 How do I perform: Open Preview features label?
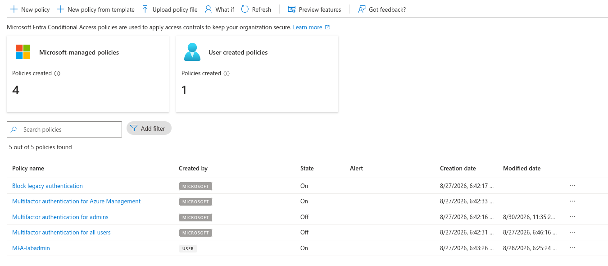320,9
